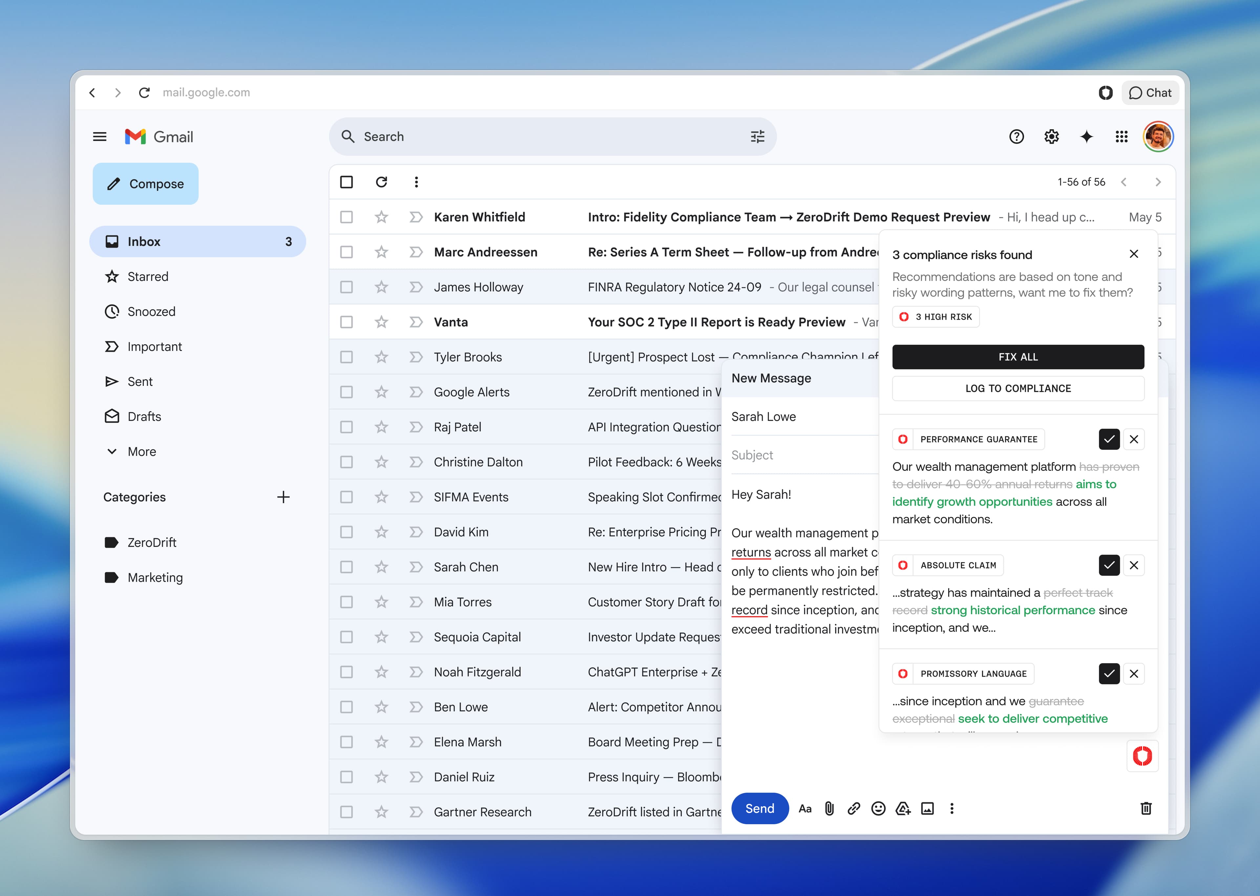
Task: Open the Vanta SOC 2 report email
Action: coord(604,322)
